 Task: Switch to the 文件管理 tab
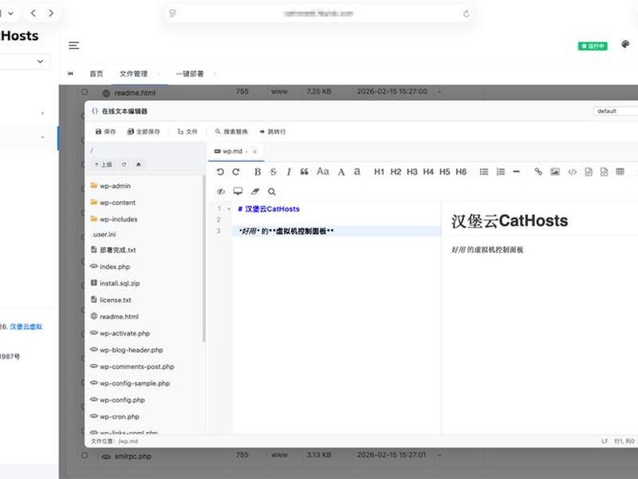click(x=133, y=73)
